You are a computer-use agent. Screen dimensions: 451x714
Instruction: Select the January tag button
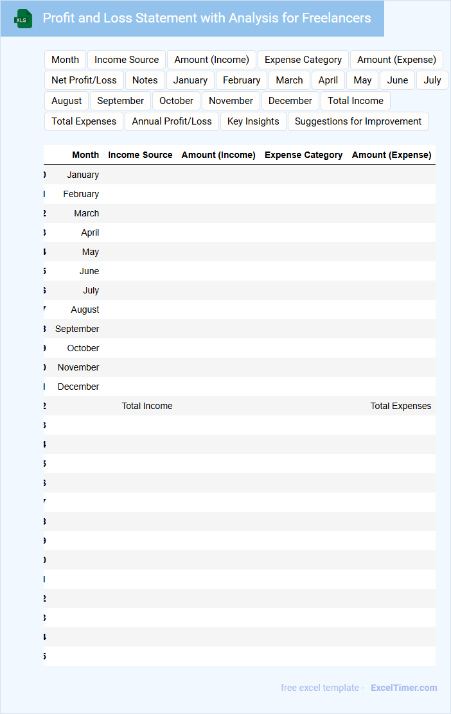190,80
